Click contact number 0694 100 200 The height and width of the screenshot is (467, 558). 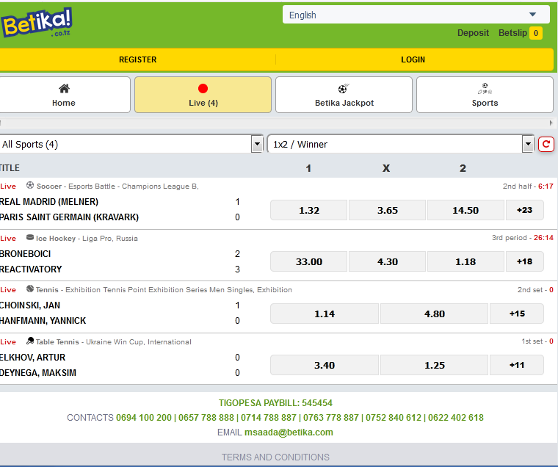[144, 418]
